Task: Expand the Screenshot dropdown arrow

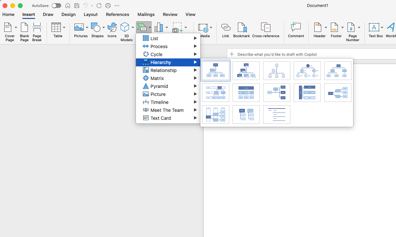Action: (x=186, y=27)
